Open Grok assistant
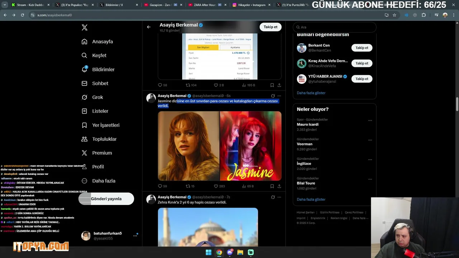This screenshot has width=459, height=258. coord(92,97)
